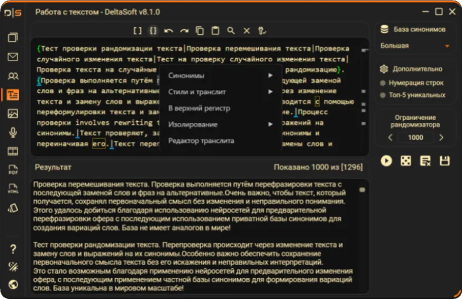Image resolution: width=462 pixels, height=299 pixels.
Task: Clear text with toolbar X icon
Action: [x=247, y=31]
